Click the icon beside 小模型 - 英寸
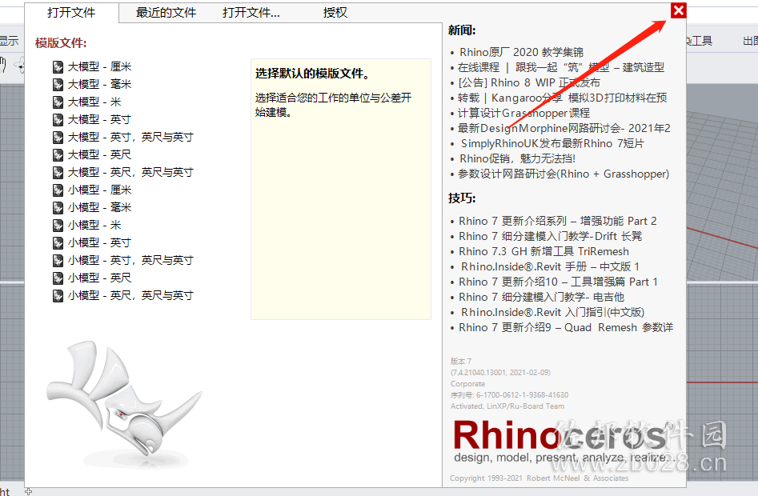The width and height of the screenshot is (758, 496). point(58,243)
